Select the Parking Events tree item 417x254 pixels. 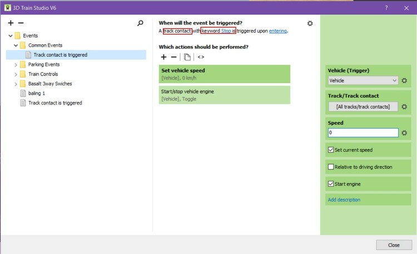coord(44,64)
